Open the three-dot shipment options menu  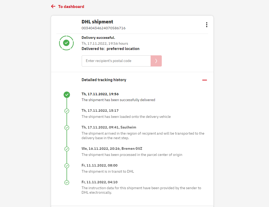click(206, 25)
